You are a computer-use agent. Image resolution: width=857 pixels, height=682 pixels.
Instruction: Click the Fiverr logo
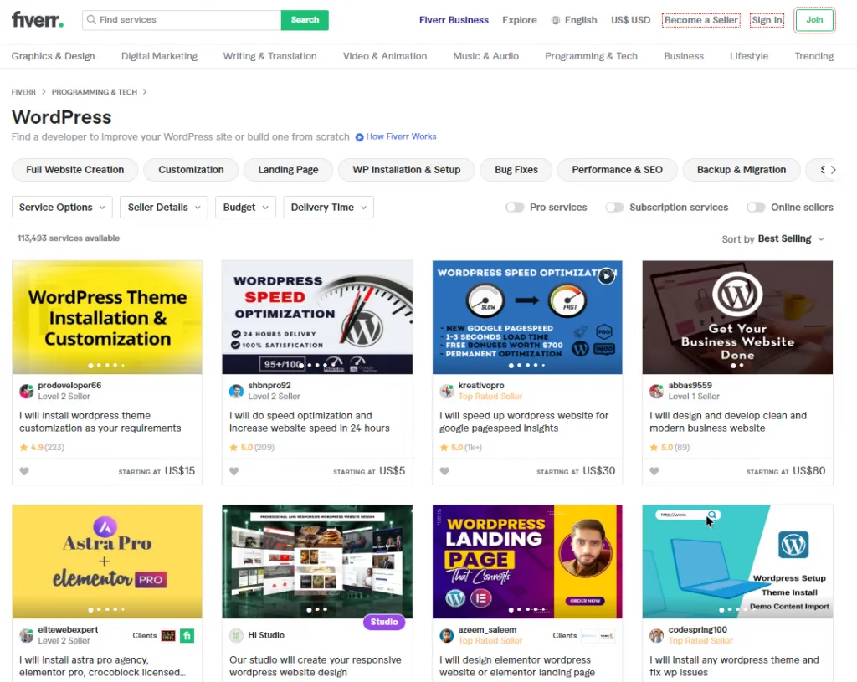[37, 20]
